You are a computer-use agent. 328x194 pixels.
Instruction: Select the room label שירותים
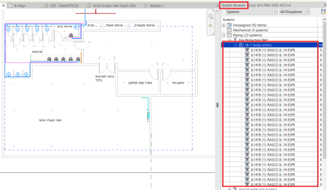click(x=37, y=52)
